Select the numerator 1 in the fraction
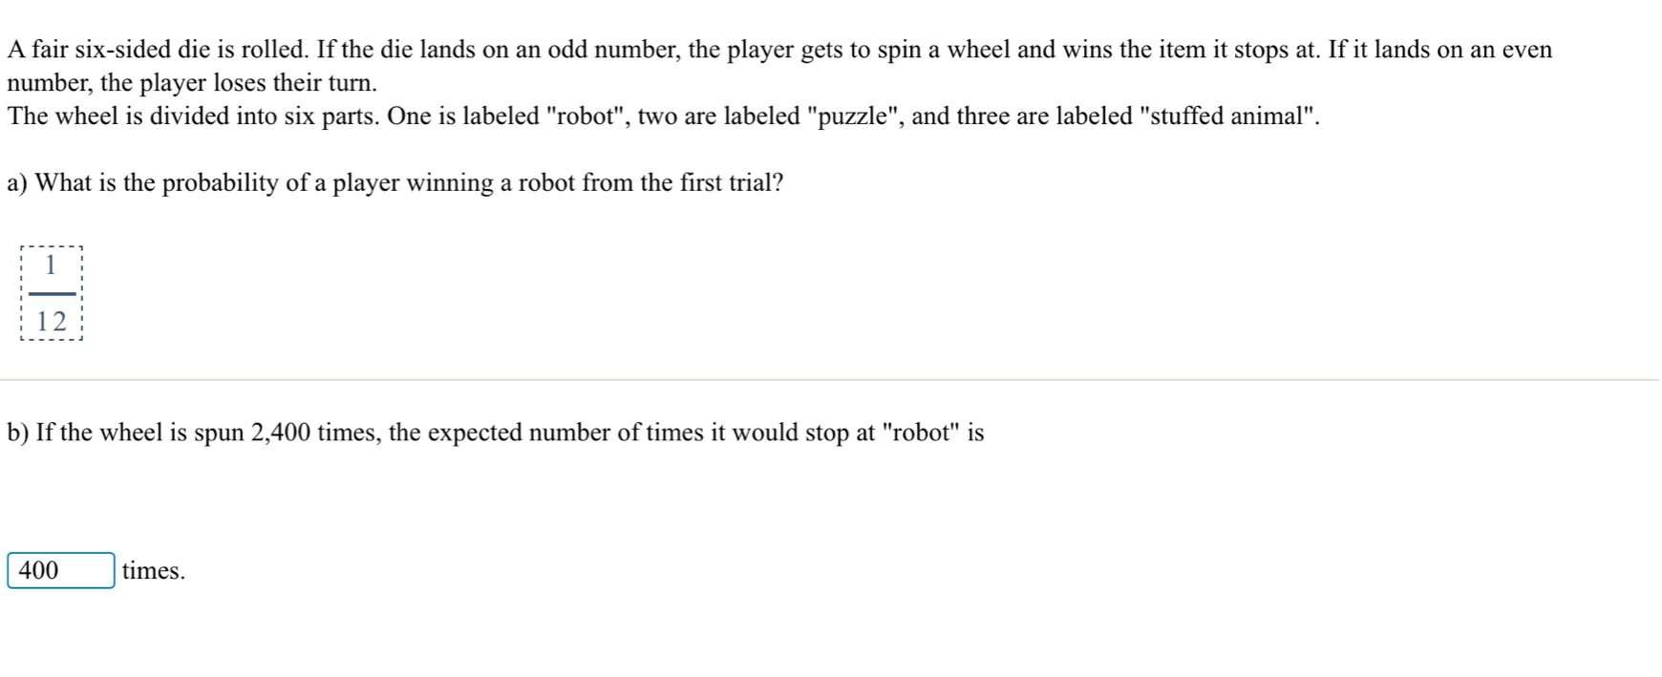The image size is (1662, 677). click(x=52, y=264)
